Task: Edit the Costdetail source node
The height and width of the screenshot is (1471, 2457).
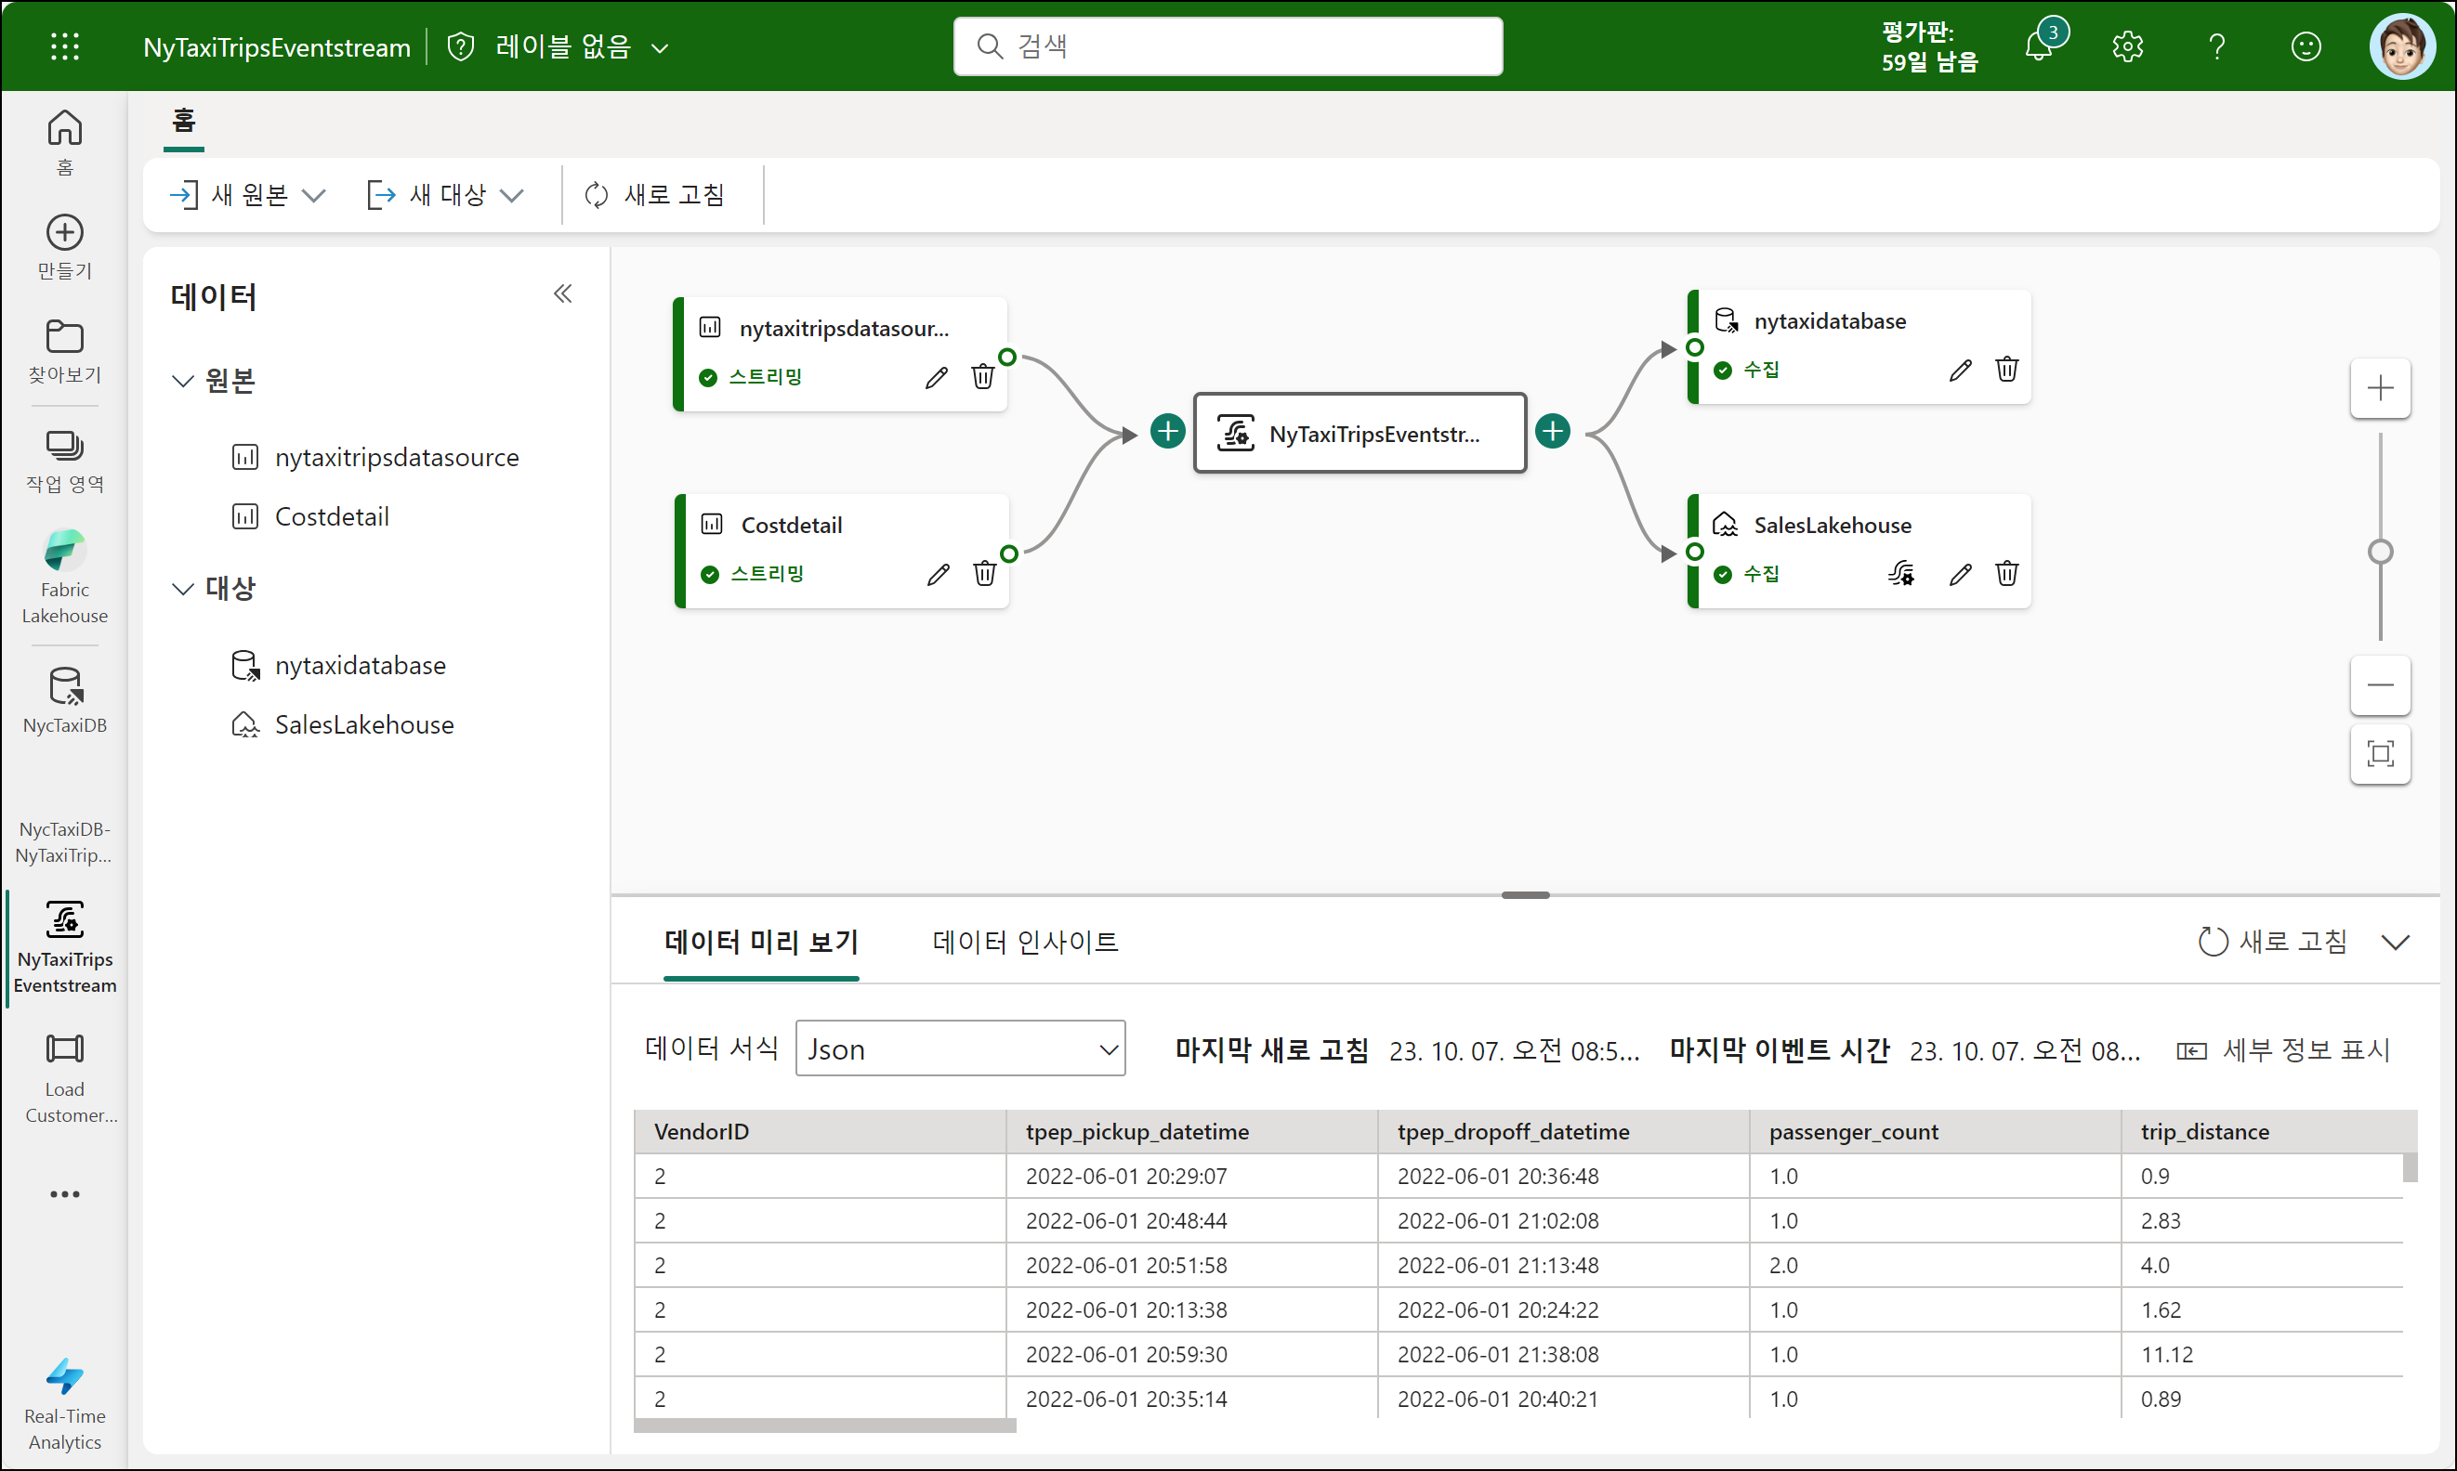Action: pyautogui.click(x=938, y=574)
